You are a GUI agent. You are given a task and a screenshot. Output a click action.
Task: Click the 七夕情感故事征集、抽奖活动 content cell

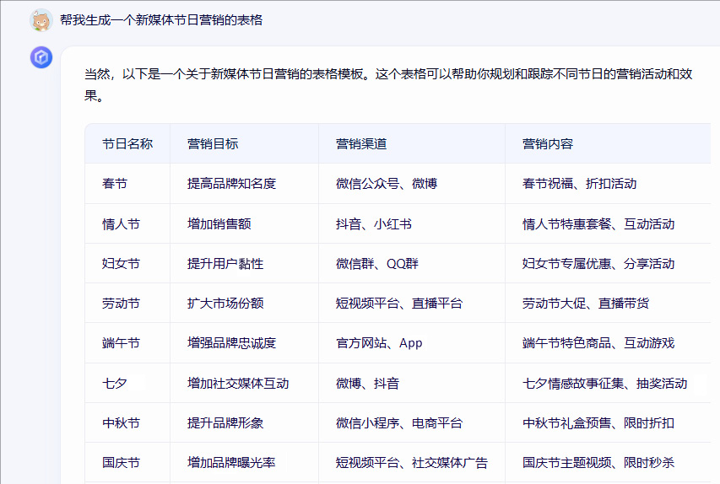604,384
